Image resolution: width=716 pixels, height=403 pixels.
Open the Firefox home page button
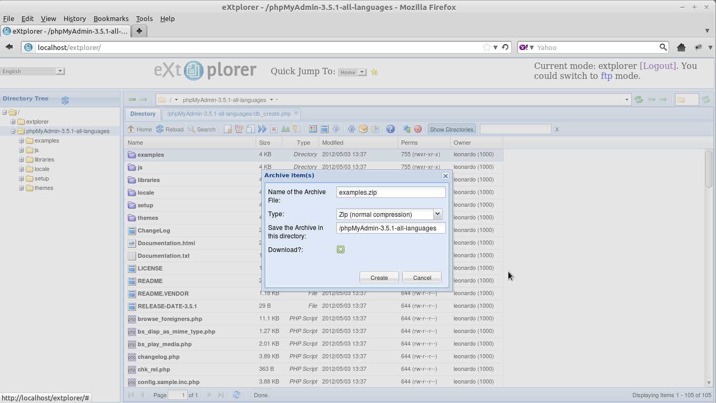[681, 47]
